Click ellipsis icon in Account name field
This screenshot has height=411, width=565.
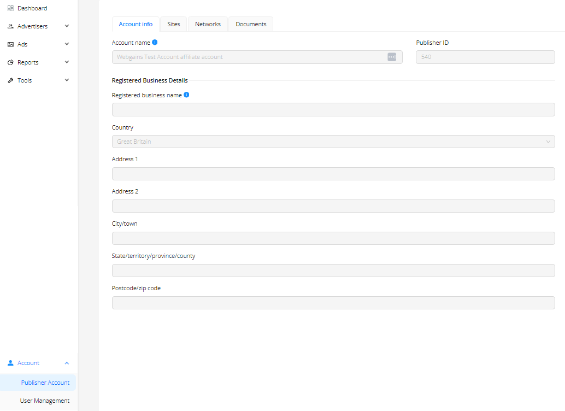click(392, 57)
